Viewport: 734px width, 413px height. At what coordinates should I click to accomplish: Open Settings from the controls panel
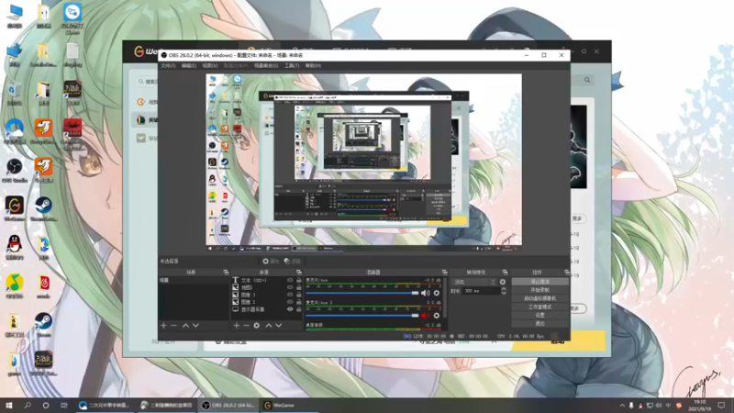539,315
